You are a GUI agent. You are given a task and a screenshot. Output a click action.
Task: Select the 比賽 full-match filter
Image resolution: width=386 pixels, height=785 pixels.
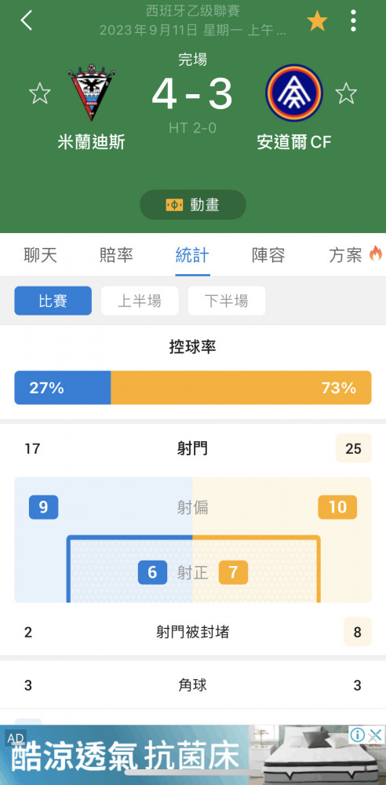coord(53,301)
